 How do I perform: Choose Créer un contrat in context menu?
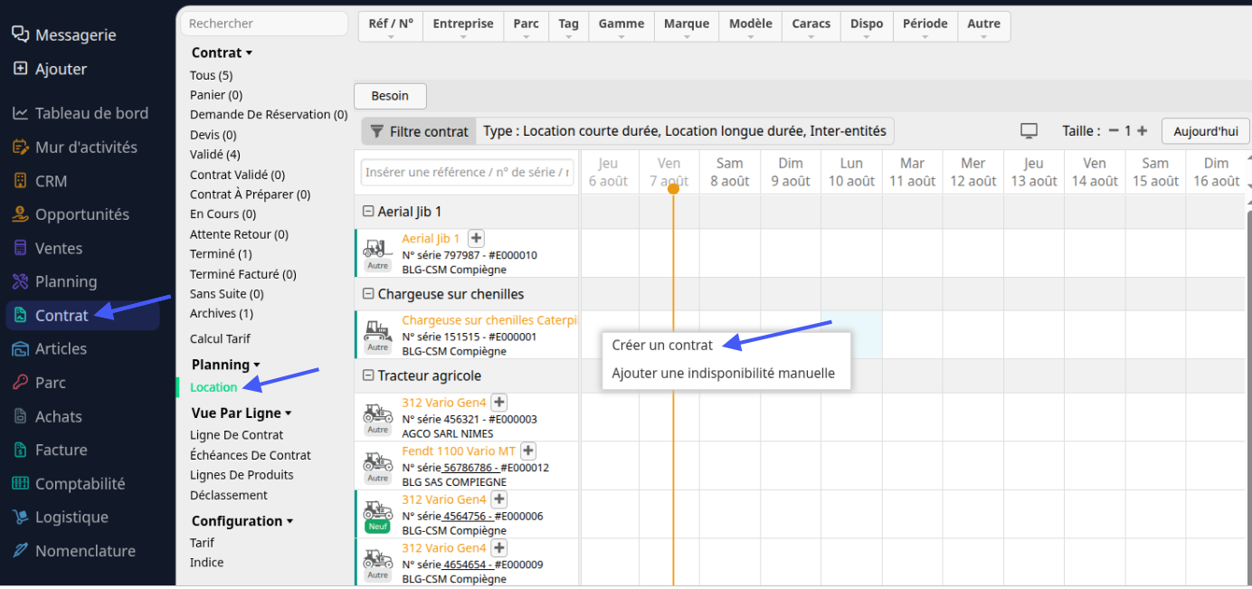pos(662,345)
